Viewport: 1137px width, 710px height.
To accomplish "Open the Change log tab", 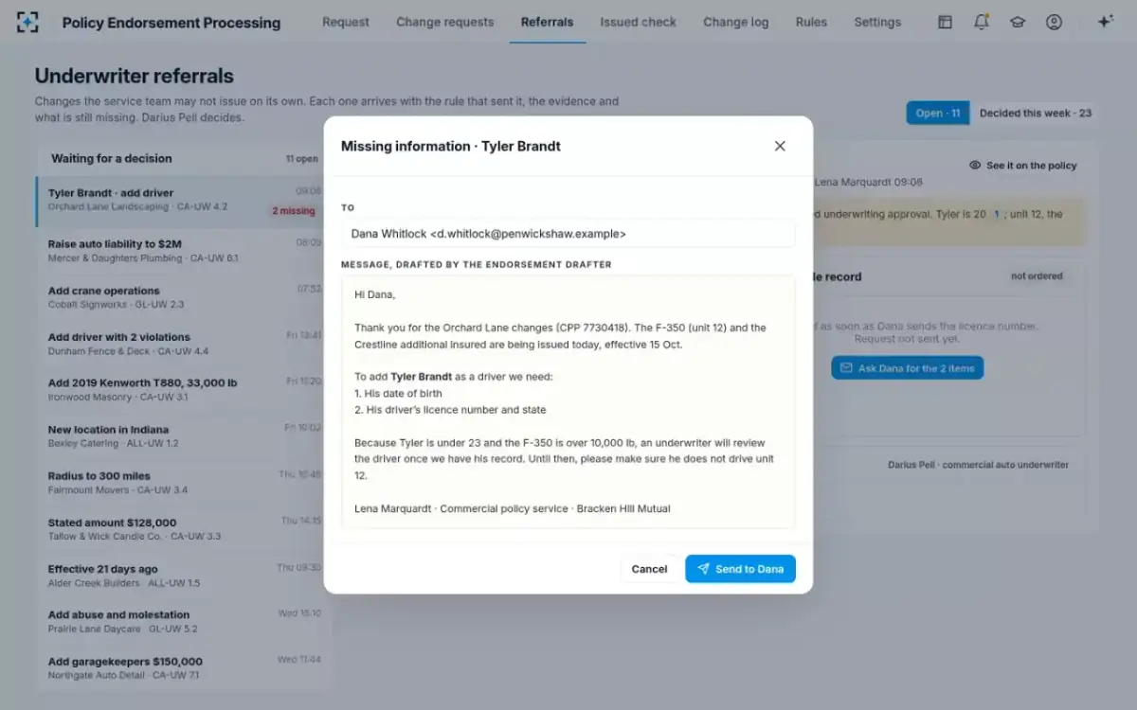I will pos(736,22).
